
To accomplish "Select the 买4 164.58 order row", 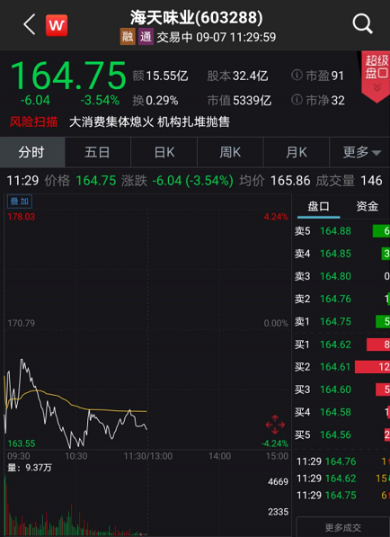I will 342,412.
